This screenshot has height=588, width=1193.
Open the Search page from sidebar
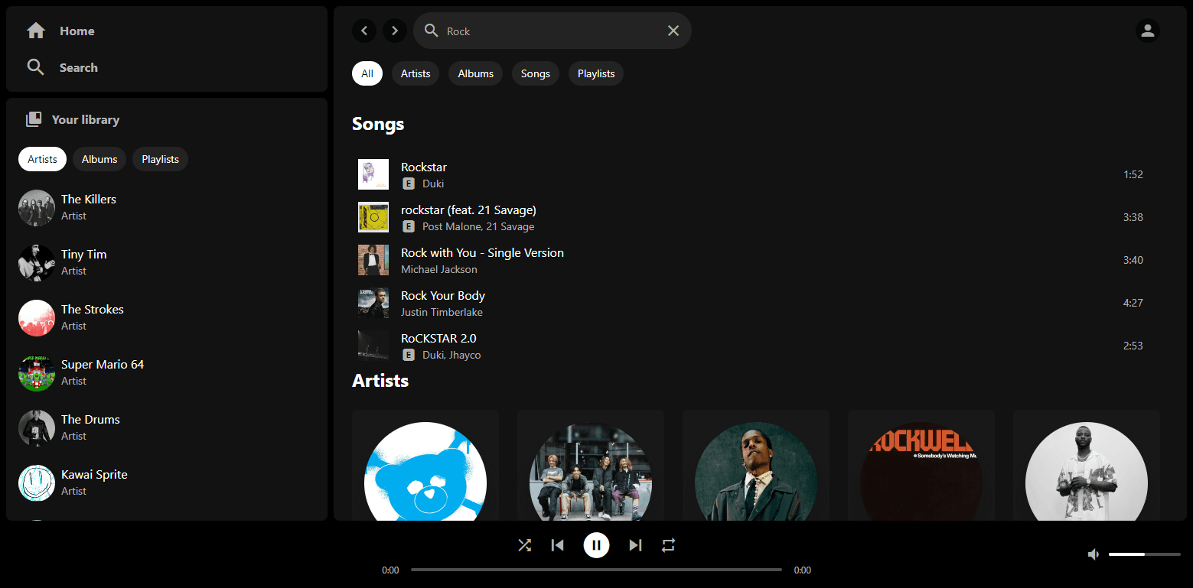tap(62, 67)
